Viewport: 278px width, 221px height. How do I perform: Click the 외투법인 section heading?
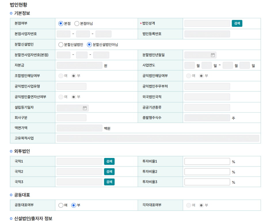[22, 151]
